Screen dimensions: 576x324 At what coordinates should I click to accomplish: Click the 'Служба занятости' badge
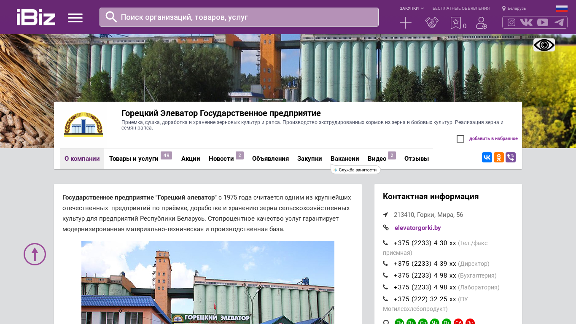tap(356, 170)
